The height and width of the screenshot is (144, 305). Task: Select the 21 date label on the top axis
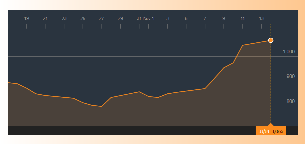click(45, 19)
